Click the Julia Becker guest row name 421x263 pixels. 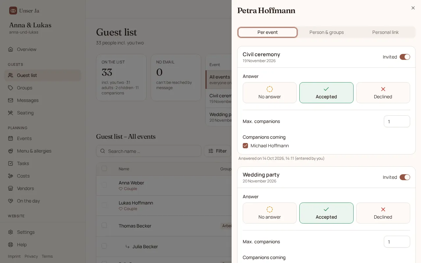145,247
